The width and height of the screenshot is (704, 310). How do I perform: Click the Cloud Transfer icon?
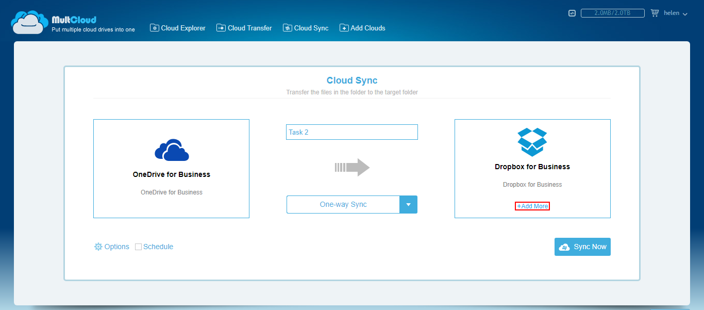[x=221, y=28]
